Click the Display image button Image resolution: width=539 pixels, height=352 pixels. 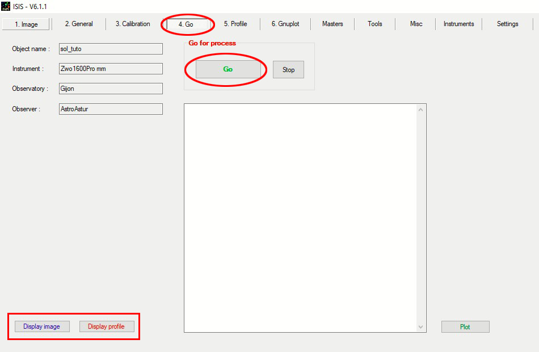tap(41, 326)
